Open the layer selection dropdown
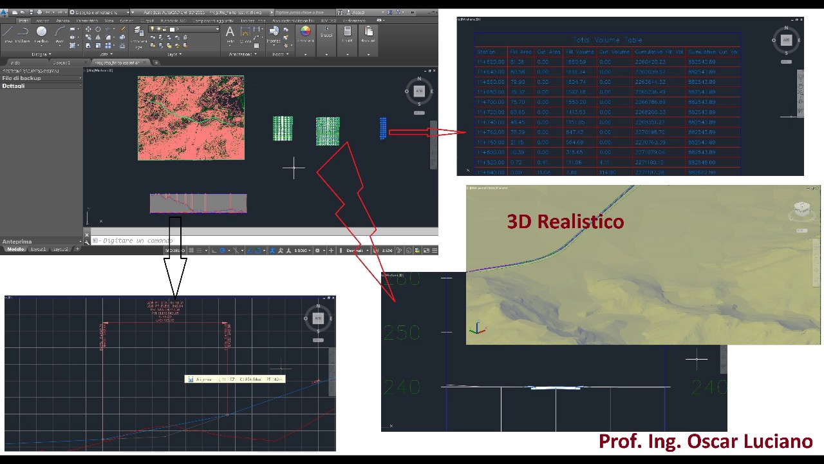The height and width of the screenshot is (464, 824). 184,29
